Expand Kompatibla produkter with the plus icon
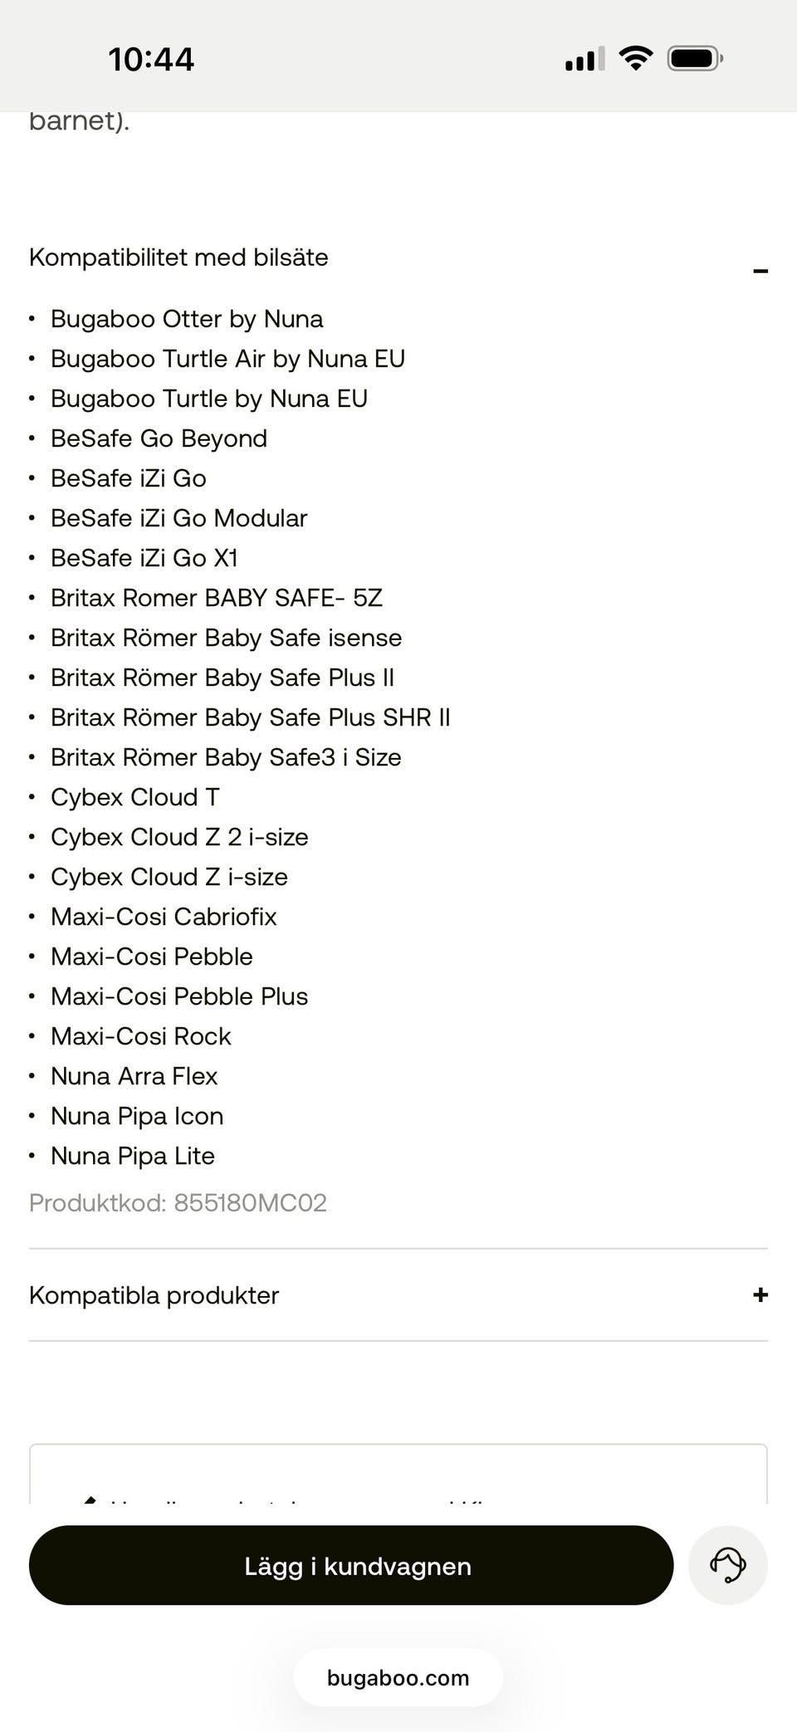Image resolution: width=797 pixels, height=1732 pixels. (760, 1294)
